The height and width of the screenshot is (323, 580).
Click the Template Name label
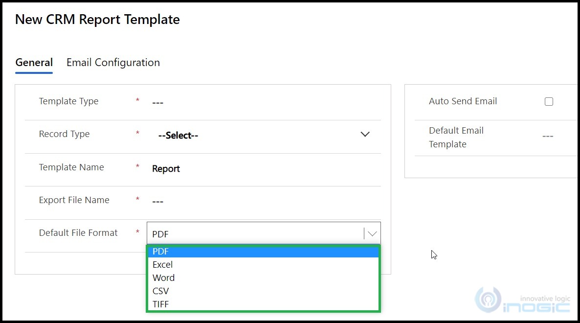click(71, 167)
